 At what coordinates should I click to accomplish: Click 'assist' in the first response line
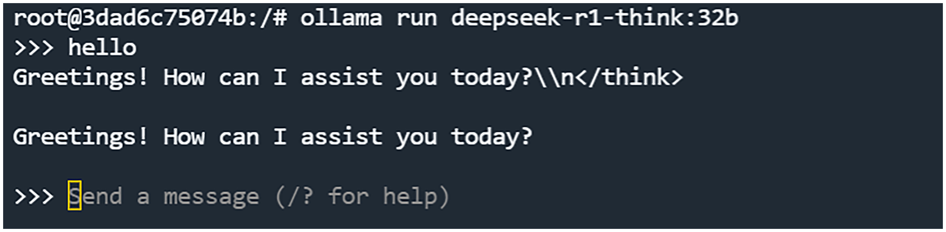coord(341,77)
